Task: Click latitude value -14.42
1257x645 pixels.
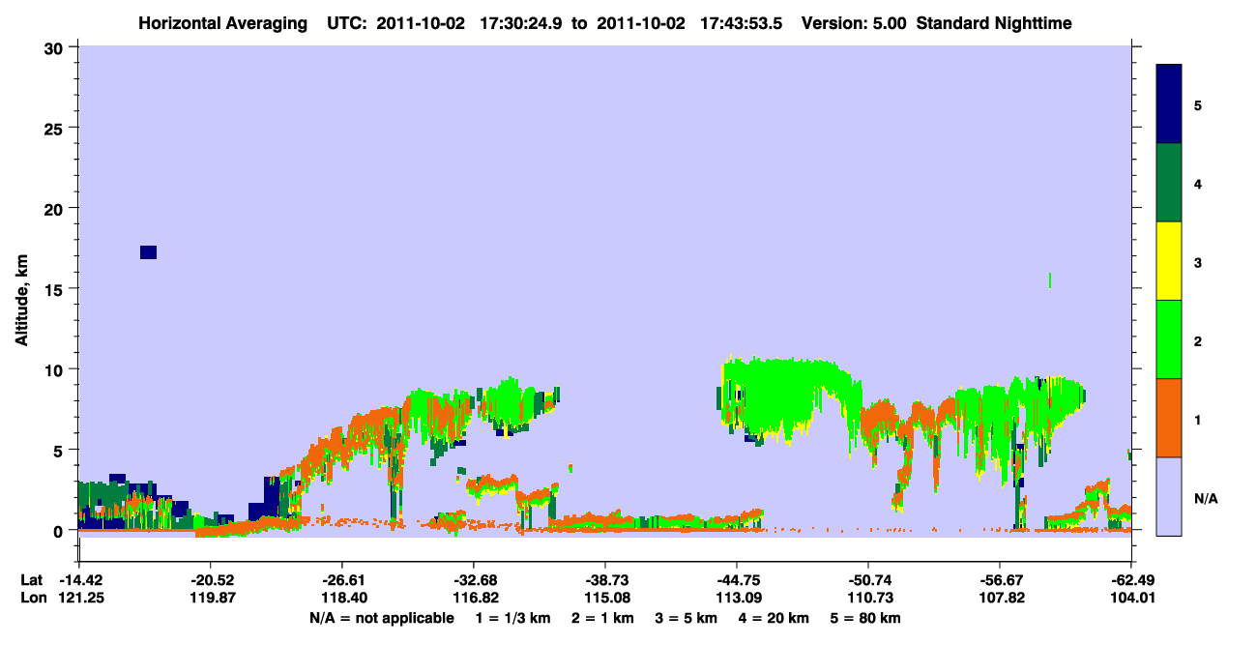Action: pos(79,580)
